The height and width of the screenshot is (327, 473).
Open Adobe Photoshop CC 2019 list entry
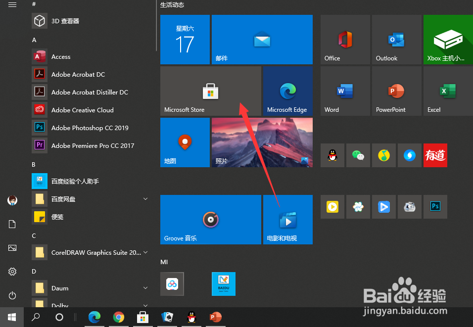click(x=91, y=128)
